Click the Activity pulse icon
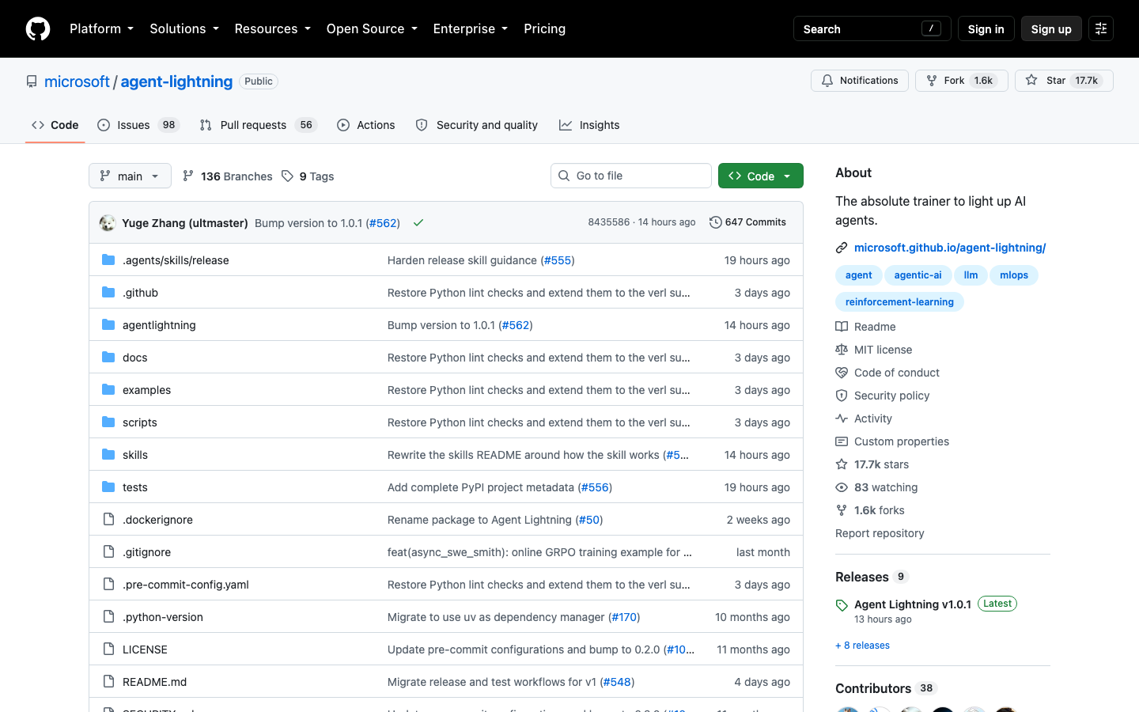The image size is (1139, 712). click(x=842, y=418)
